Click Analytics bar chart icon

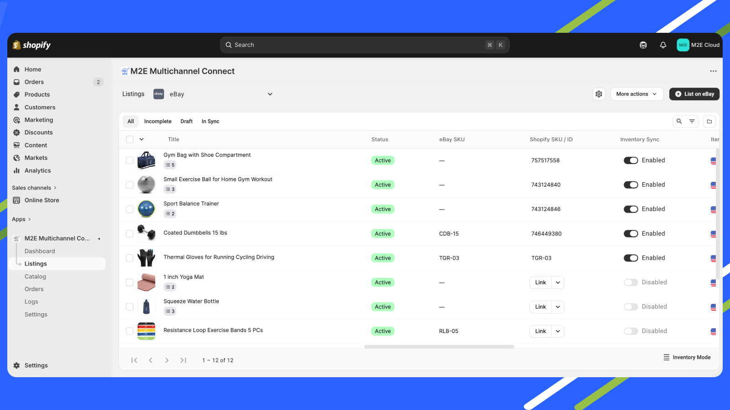(17, 170)
